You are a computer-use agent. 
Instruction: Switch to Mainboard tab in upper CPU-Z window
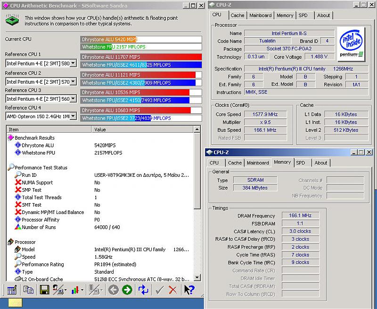click(261, 16)
